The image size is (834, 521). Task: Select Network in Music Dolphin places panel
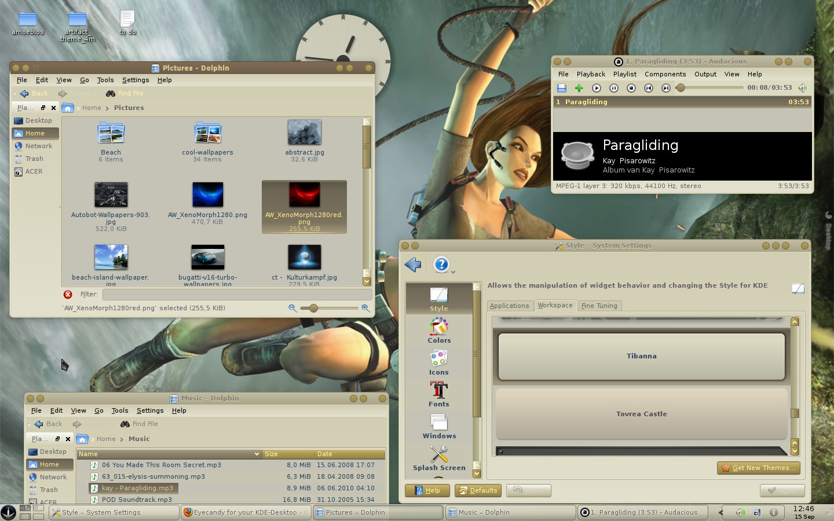[49, 477]
